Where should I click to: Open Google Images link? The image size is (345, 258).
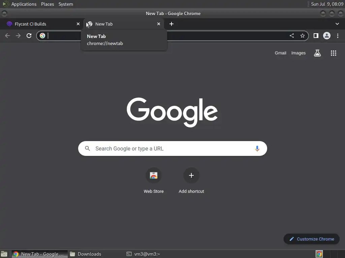(299, 53)
